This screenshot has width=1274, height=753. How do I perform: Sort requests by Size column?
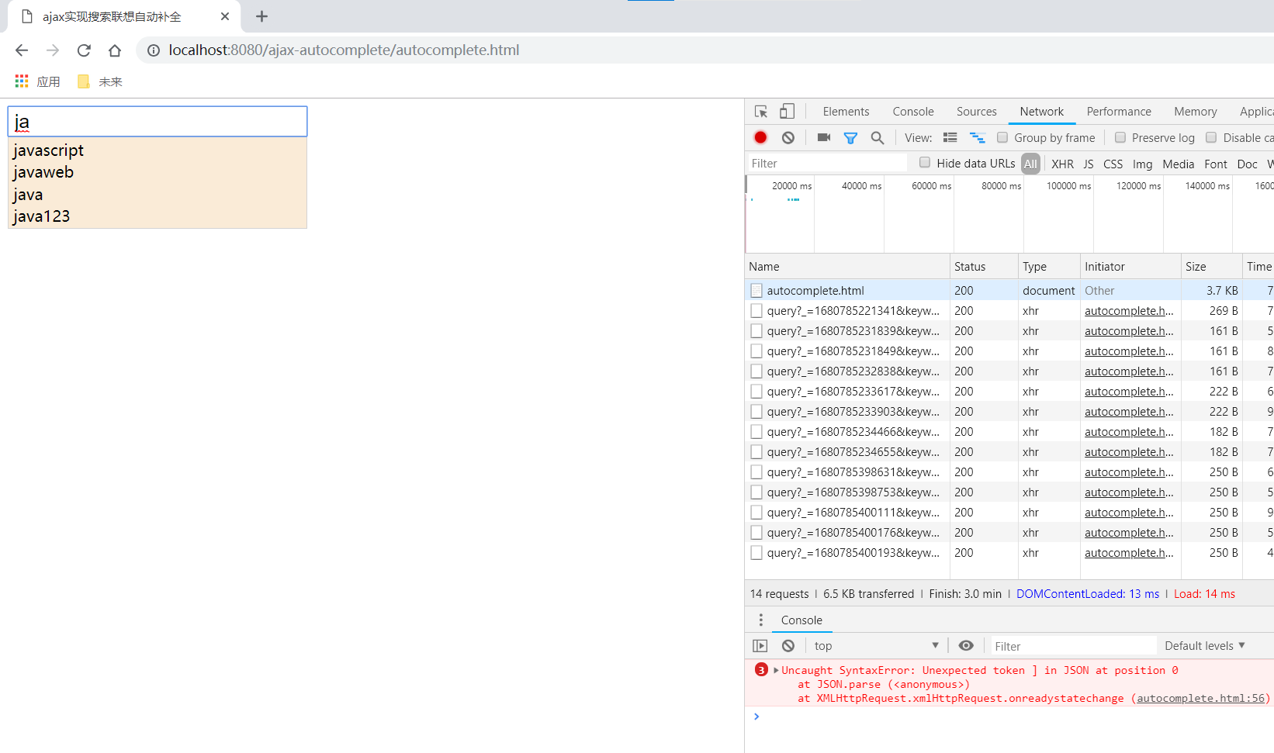coord(1211,266)
